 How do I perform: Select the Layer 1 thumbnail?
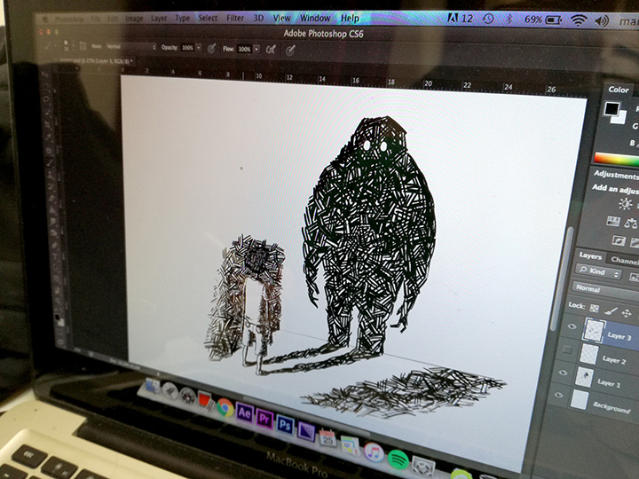pyautogui.click(x=583, y=376)
